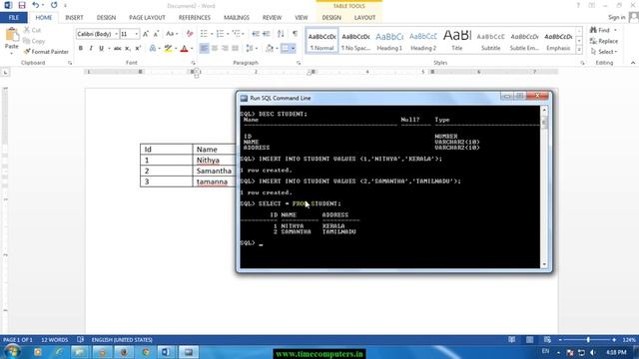Clear all formatting icon in Font group
This screenshot has width=639, height=359.
[x=190, y=34]
